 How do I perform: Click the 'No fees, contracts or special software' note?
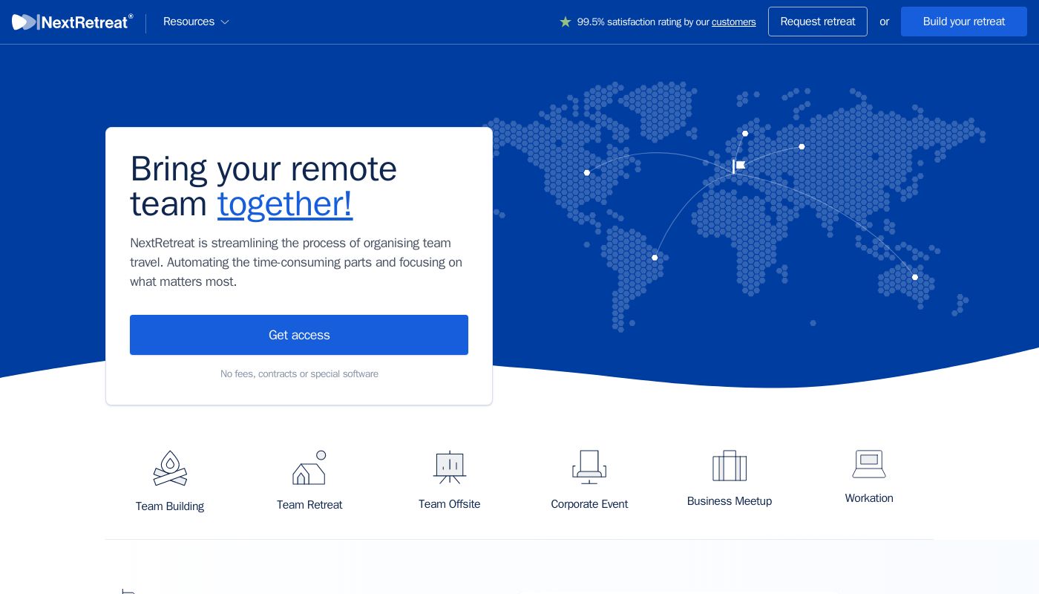pos(299,374)
